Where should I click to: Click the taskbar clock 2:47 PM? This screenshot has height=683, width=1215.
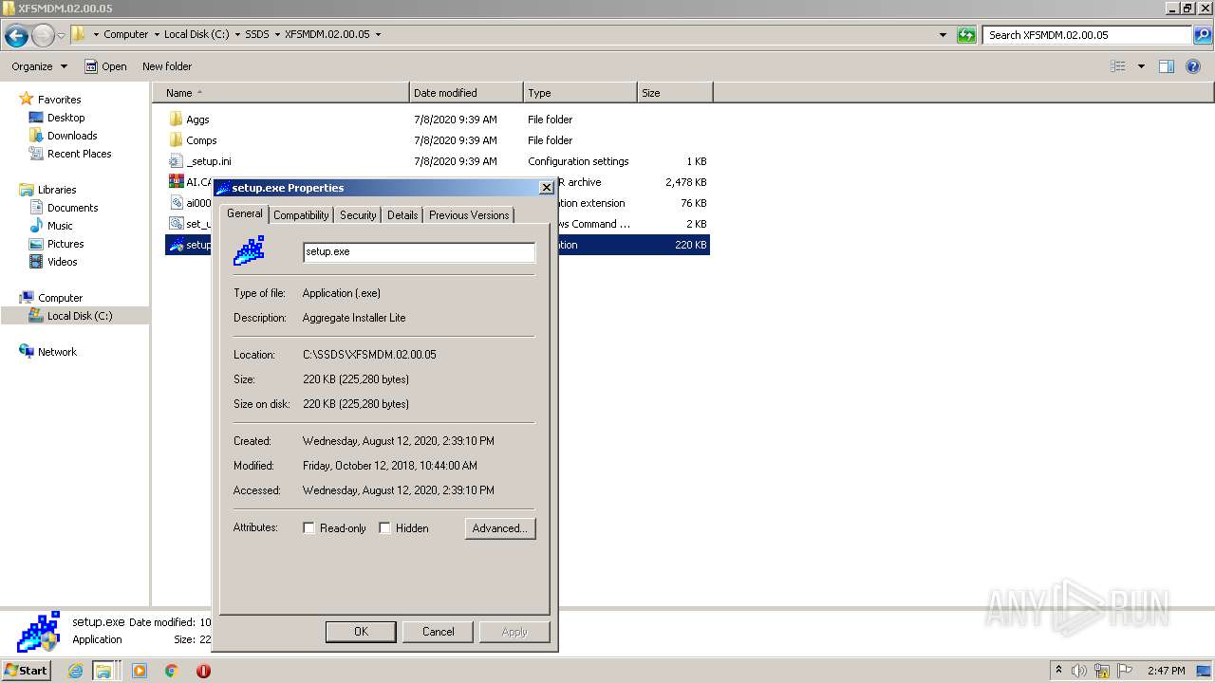1166,671
